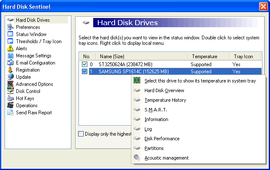The image size is (270, 170).
Task: Click the Status Window sidebar icon
Action: pos(10,34)
